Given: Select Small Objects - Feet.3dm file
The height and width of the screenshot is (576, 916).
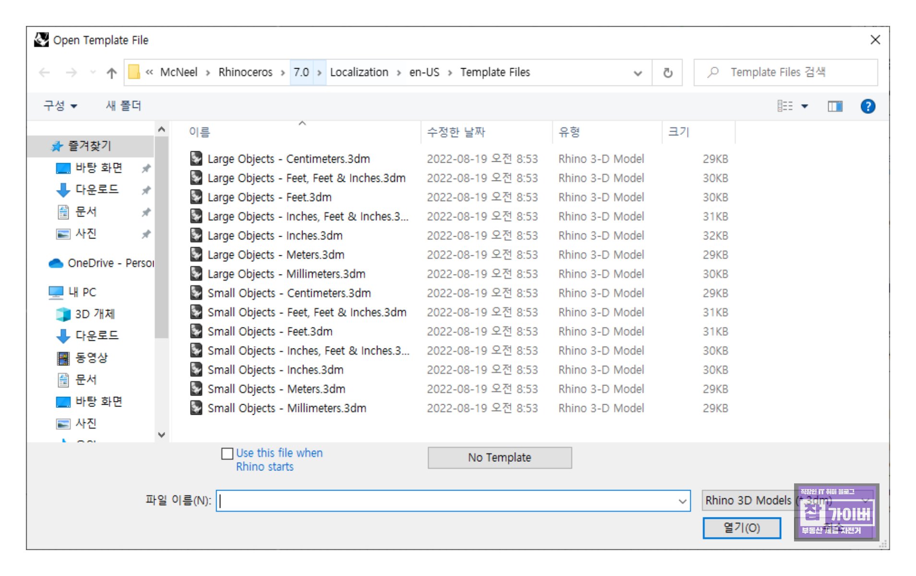Looking at the screenshot, I should coord(270,332).
